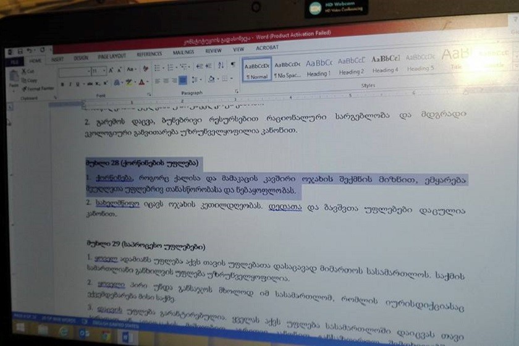The height and width of the screenshot is (346, 519).
Task: Toggle Underline on the selection
Action: coord(77,84)
